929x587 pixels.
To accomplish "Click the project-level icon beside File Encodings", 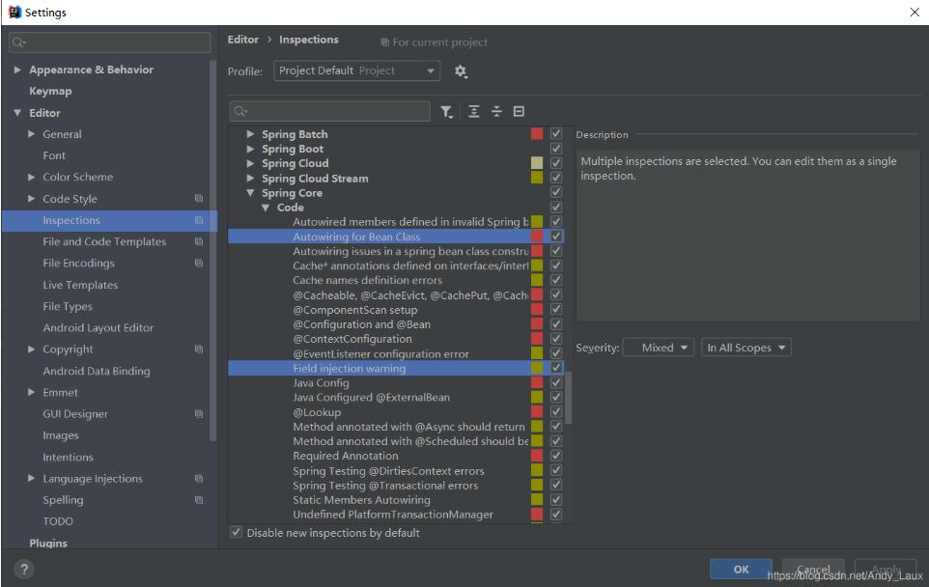I will [x=199, y=264].
